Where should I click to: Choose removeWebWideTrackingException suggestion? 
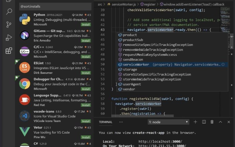click(x=172, y=50)
